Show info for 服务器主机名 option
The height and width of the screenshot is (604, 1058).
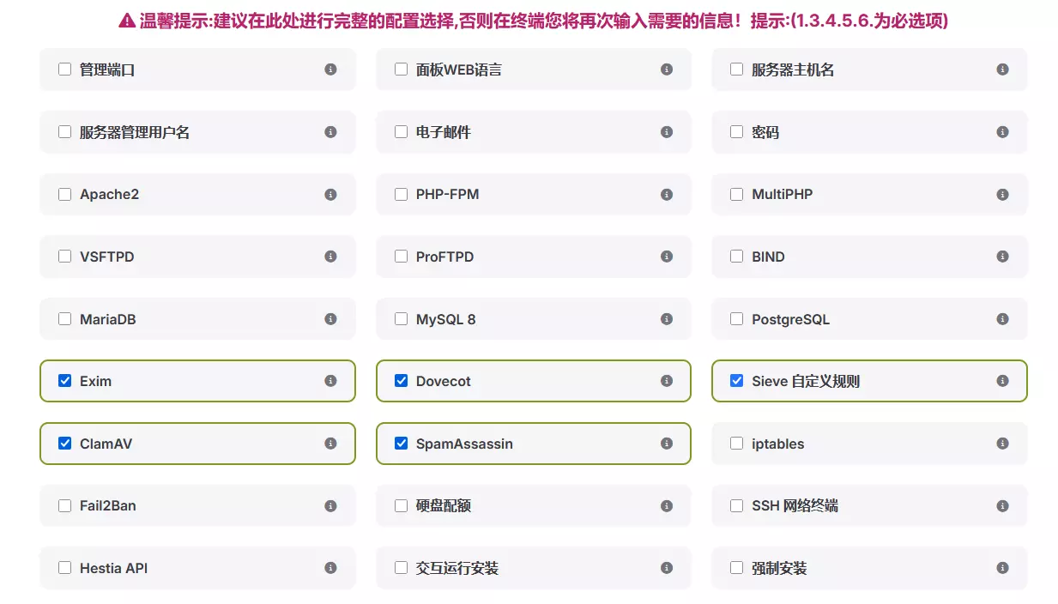[1002, 69]
